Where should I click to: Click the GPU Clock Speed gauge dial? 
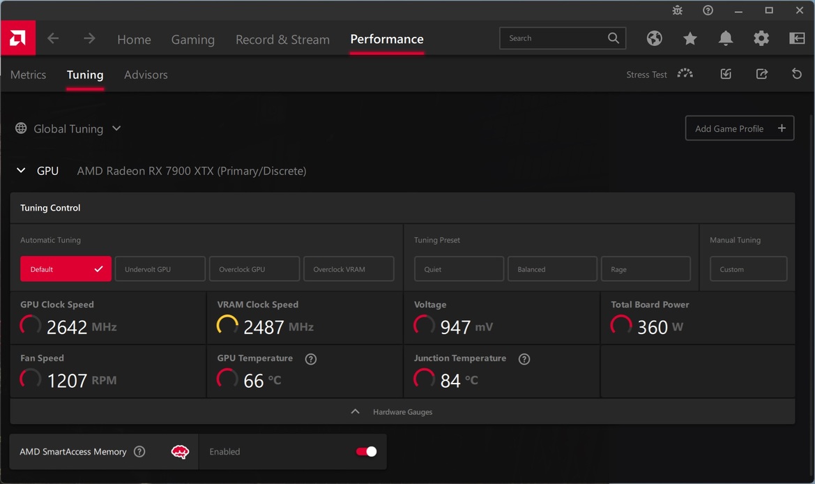point(30,326)
